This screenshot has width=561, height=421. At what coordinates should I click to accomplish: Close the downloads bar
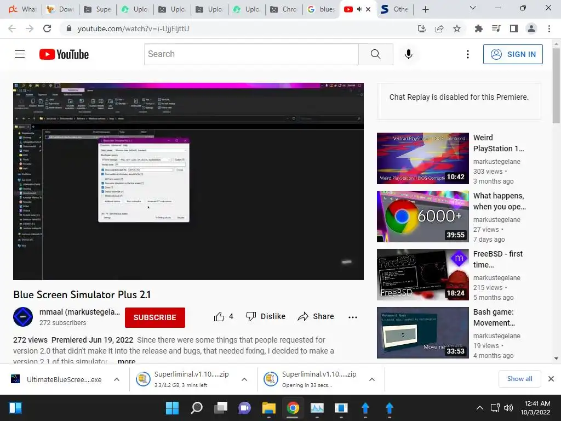[551, 379]
